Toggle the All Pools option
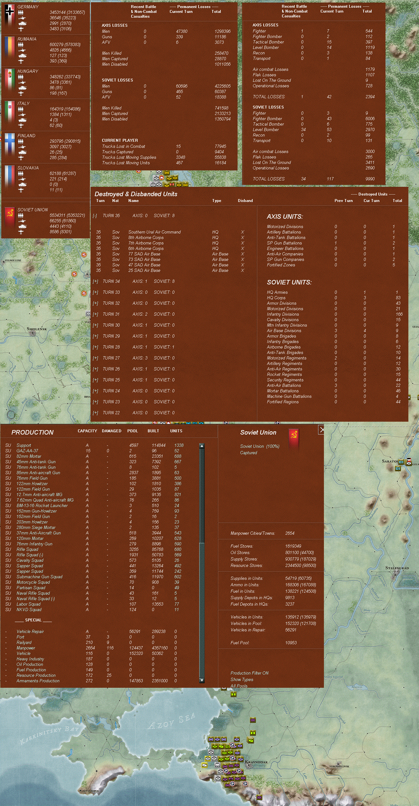This screenshot has width=419, height=806. tap(239, 686)
